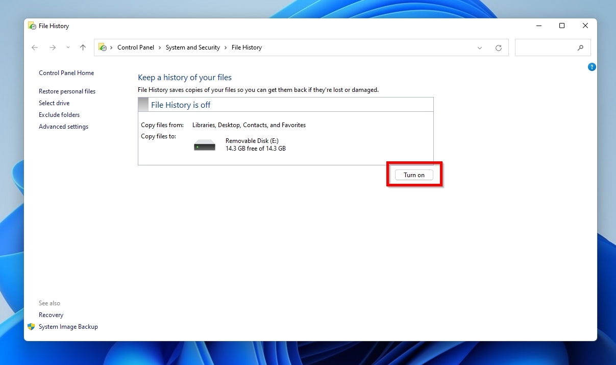Viewport: 616px width, 365px height.
Task: Click 'File History is off' status heading
Action: [x=181, y=105]
